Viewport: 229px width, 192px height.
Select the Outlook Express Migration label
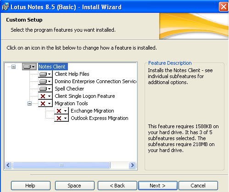(100, 118)
